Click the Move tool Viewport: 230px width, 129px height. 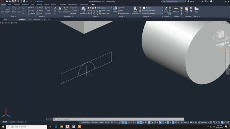click(x=31, y=8)
